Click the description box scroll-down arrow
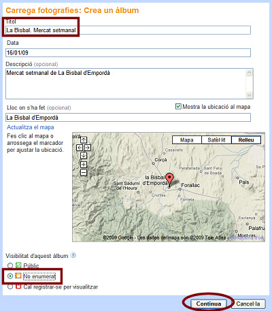 (249, 95)
